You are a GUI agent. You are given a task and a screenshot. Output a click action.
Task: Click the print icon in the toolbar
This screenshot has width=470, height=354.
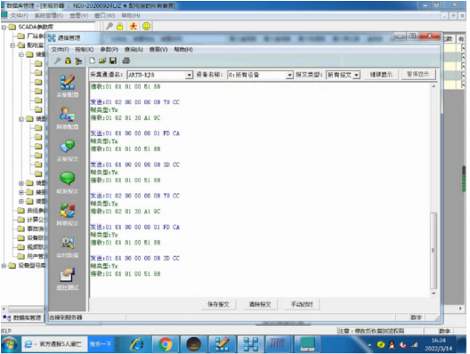click(x=126, y=60)
